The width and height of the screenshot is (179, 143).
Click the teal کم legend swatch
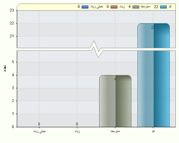(x=163, y=7)
